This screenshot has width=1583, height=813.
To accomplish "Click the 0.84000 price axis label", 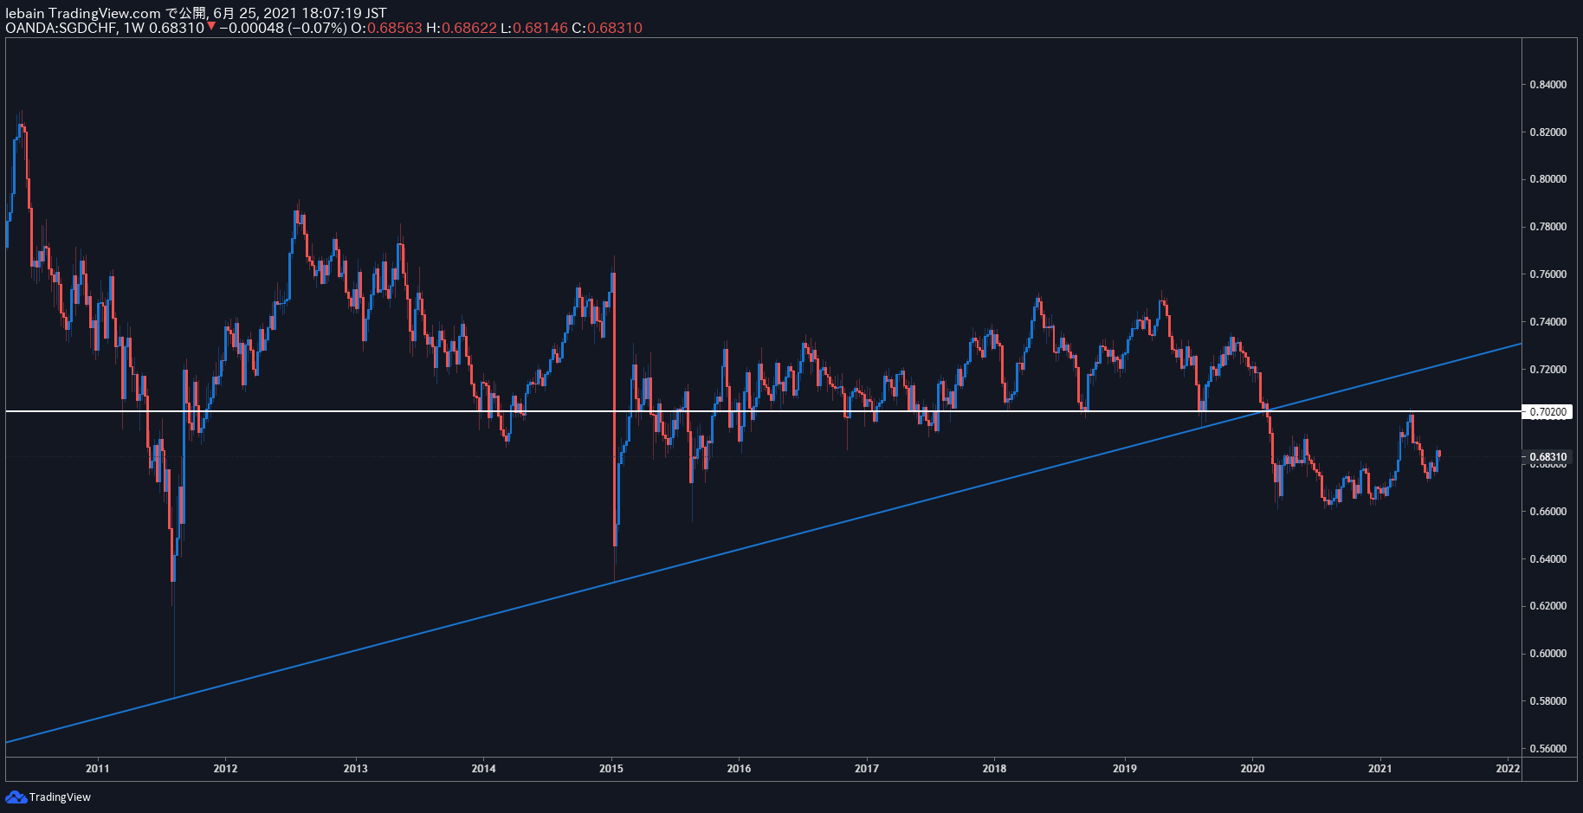I will (1547, 85).
